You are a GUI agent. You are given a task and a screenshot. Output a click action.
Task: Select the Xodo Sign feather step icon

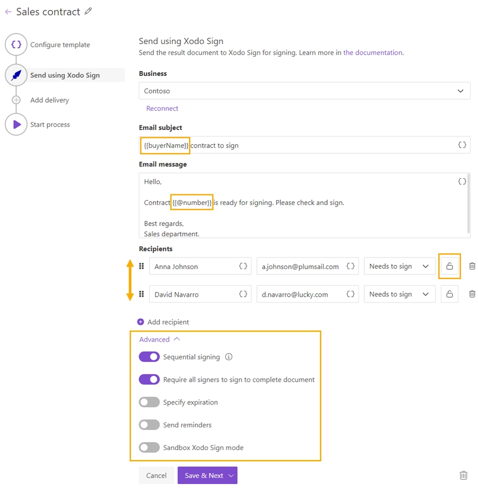pyautogui.click(x=16, y=75)
